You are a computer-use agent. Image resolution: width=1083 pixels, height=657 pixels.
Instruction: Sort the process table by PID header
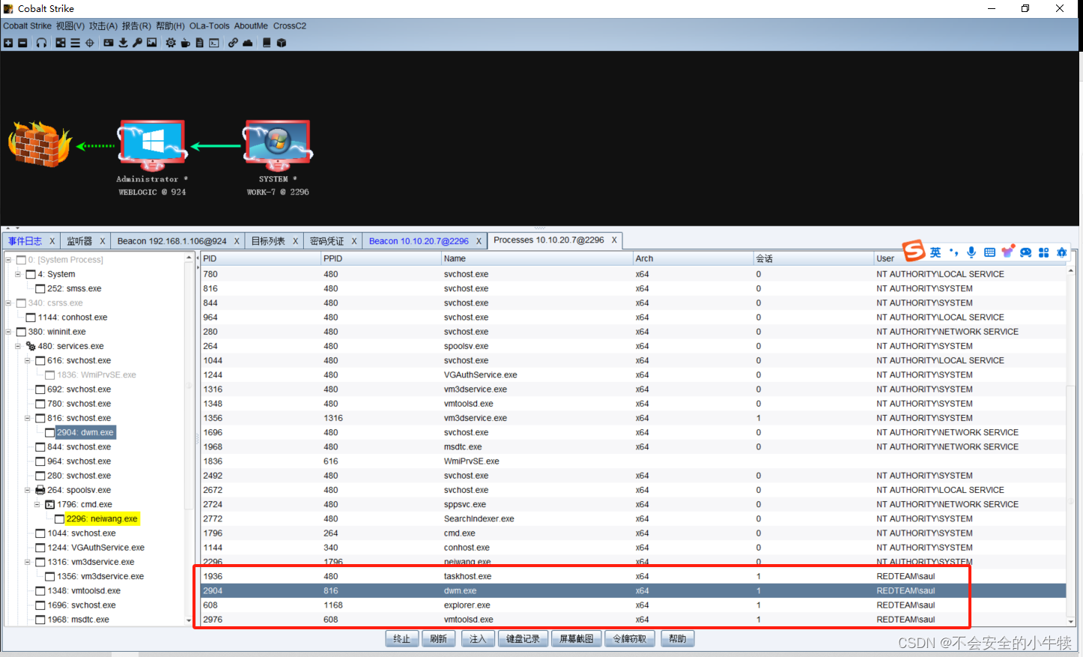(x=261, y=258)
